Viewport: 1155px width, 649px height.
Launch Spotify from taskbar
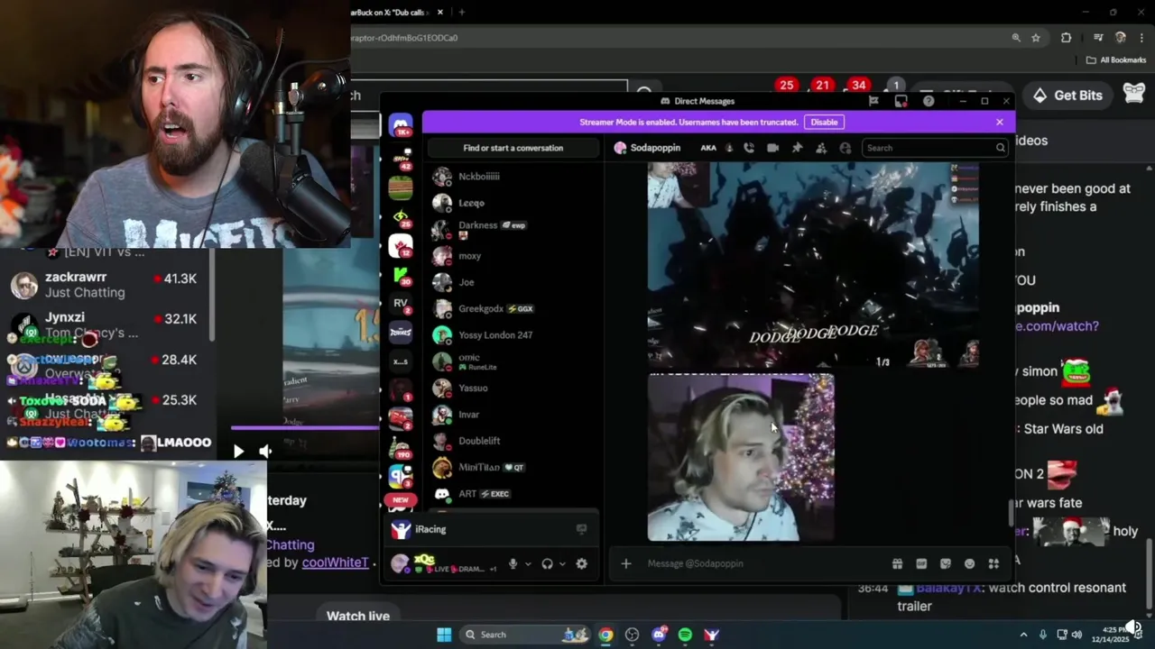coord(685,635)
